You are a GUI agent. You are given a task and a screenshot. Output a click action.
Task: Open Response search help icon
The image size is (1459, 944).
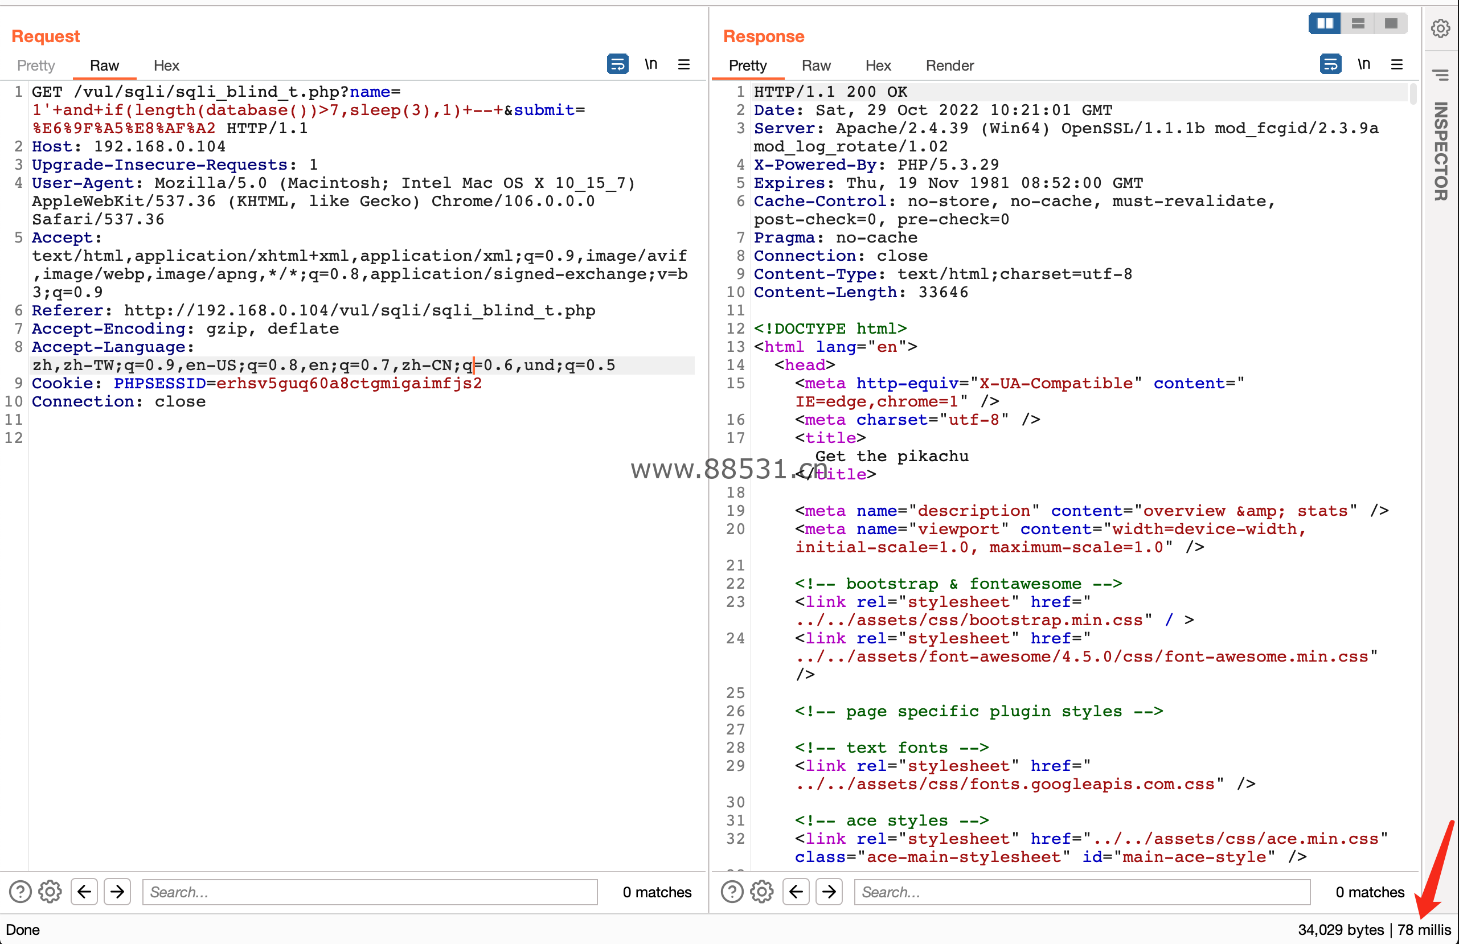[x=732, y=892]
